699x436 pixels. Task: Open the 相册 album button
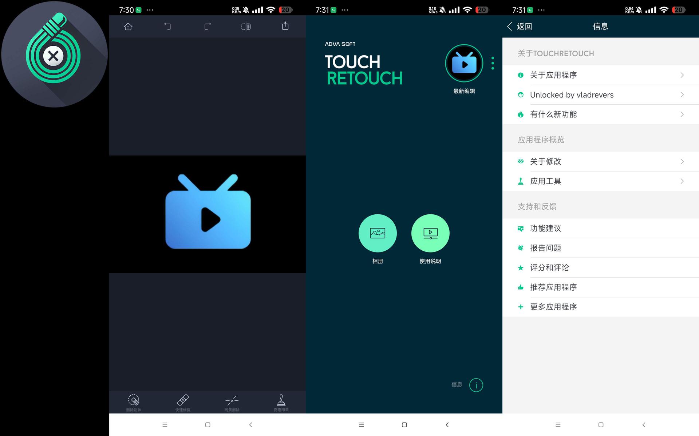(378, 233)
